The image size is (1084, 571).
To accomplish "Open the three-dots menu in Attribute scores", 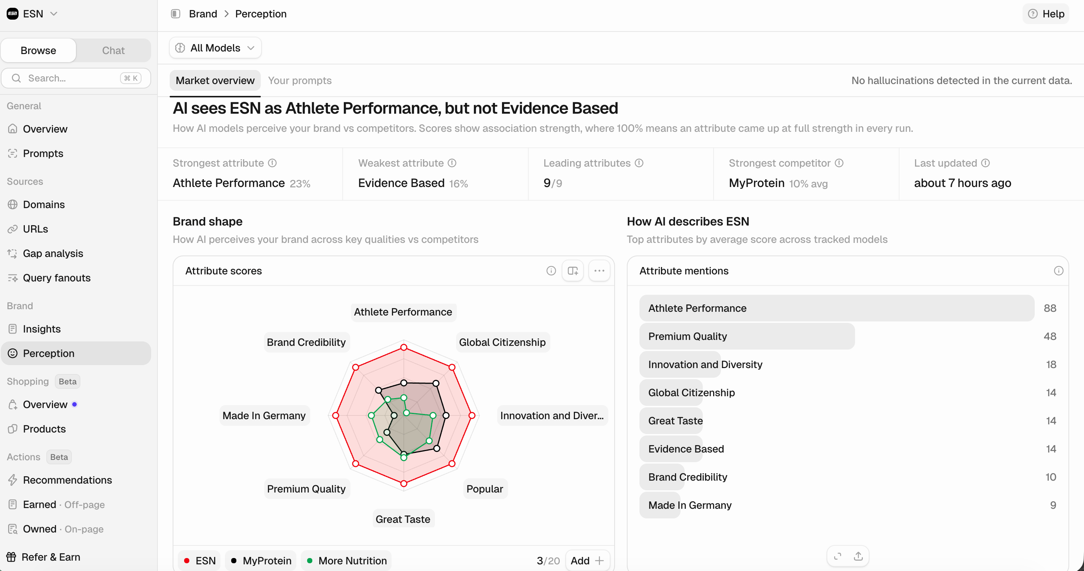I will click(599, 271).
